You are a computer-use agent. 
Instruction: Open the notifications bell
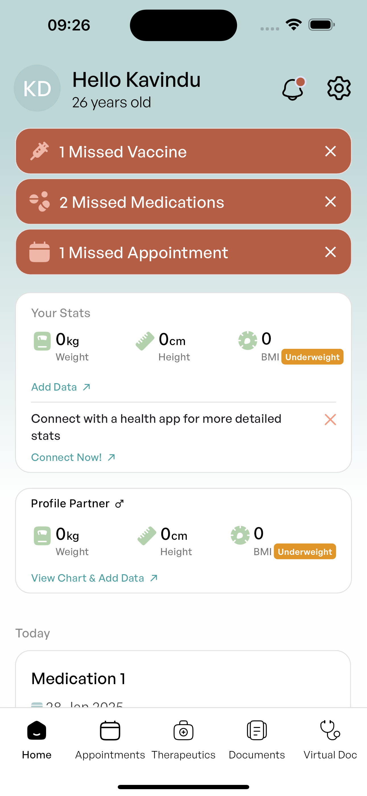pos(293,89)
